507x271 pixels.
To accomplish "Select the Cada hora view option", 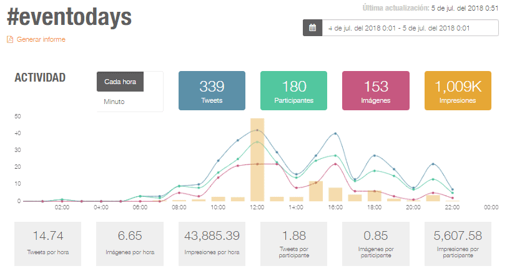I will (x=120, y=82).
